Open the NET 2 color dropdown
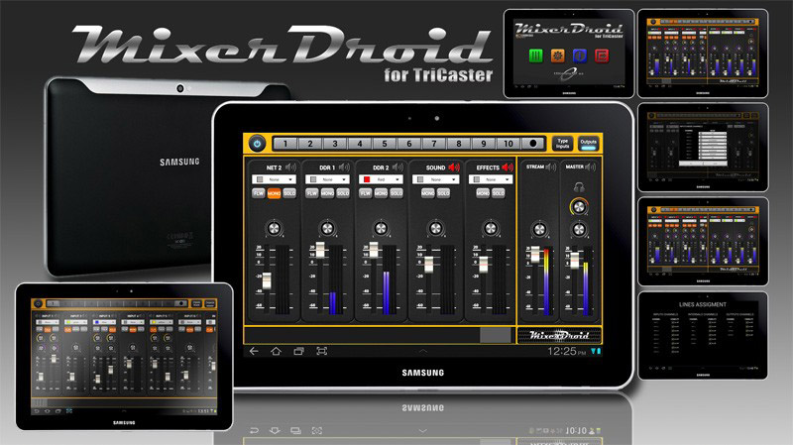Screen dimensions: 793x445 (x=275, y=179)
